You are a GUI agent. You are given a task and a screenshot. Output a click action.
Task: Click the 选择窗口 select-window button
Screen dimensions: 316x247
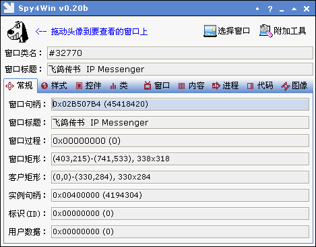click(x=226, y=31)
